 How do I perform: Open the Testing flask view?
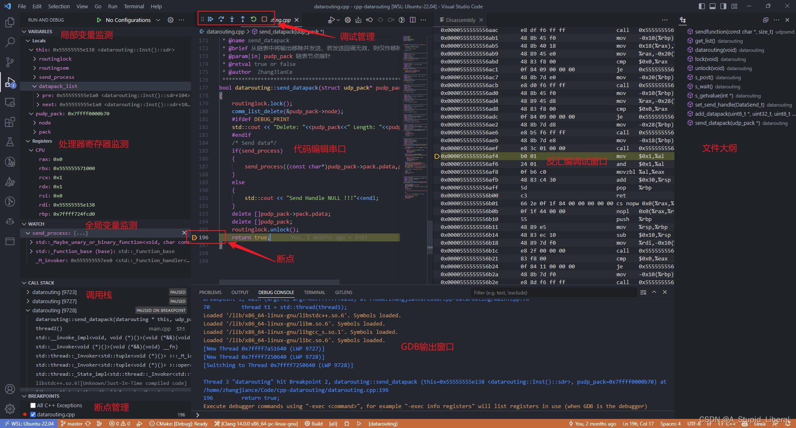point(10,142)
